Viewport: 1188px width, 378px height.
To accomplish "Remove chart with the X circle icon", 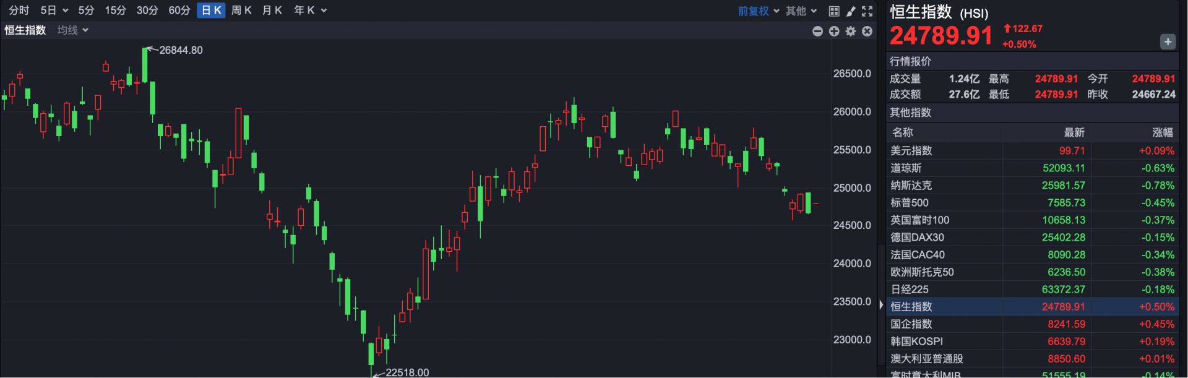I will (x=867, y=31).
